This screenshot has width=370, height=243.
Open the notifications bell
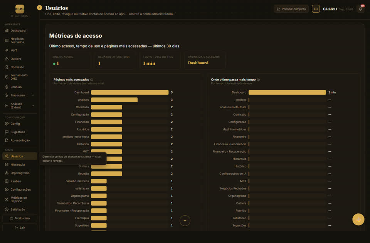pos(361,9)
